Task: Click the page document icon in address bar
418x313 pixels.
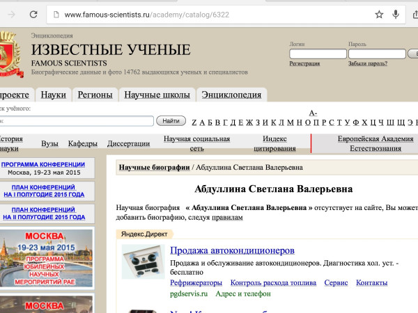Action: tap(54, 14)
